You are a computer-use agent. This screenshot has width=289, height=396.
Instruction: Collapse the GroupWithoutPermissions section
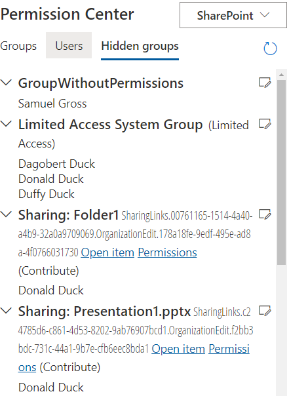(7, 83)
